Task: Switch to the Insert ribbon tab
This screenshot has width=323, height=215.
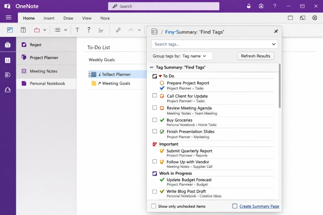Action: [x=49, y=18]
